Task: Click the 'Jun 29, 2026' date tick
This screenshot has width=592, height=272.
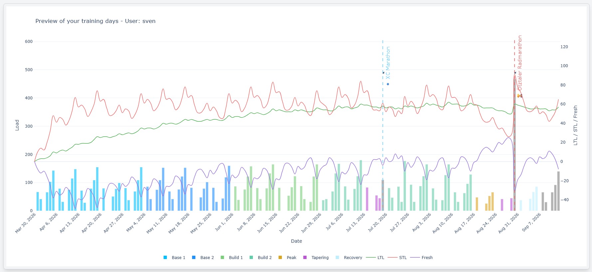Action: 311,223
